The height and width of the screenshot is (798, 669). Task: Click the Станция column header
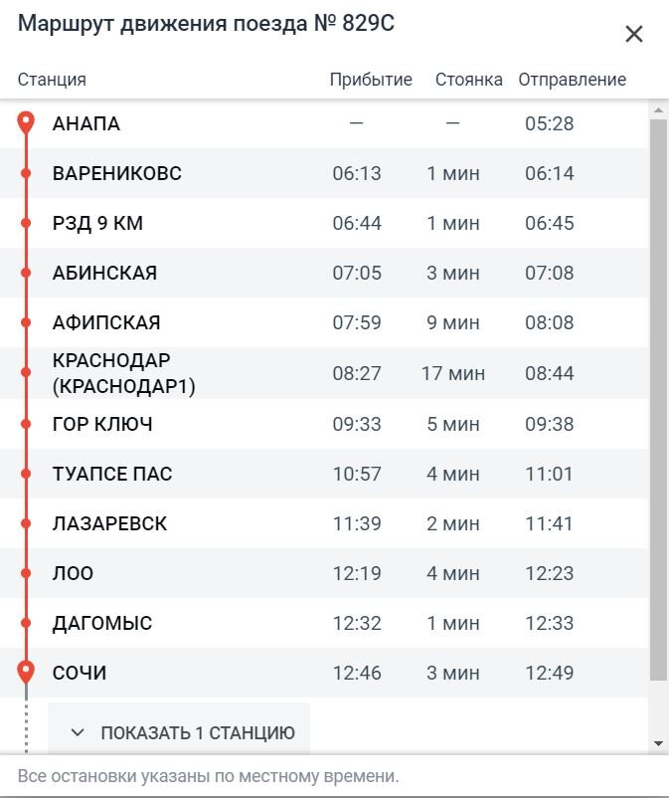(x=52, y=80)
